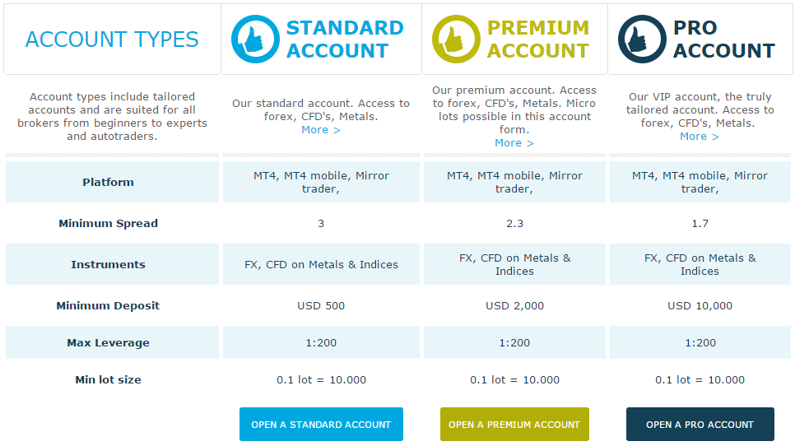Click the USD 10,000 deposit cell
This screenshot has width=795, height=446.
700,305
